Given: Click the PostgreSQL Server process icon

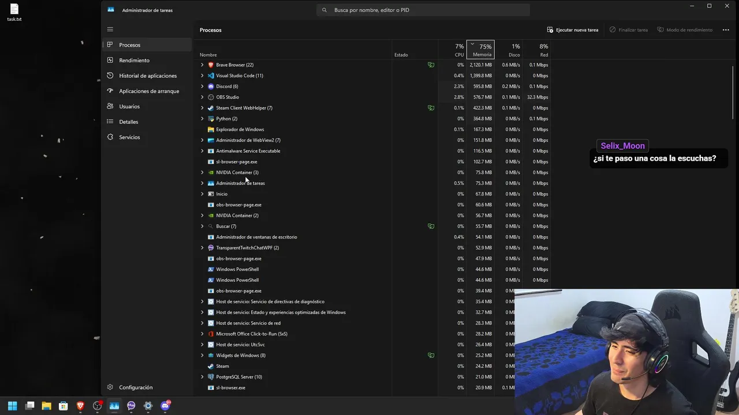Looking at the screenshot, I should [211, 377].
